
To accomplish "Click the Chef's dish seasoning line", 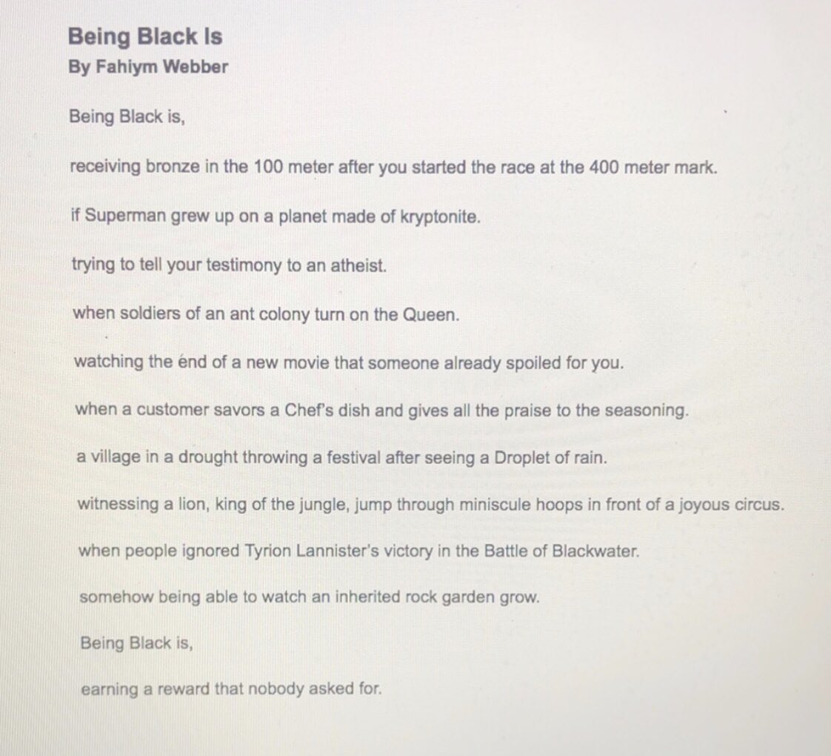I will (x=381, y=410).
